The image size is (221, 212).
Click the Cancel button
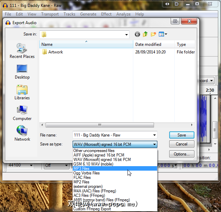coord(182,144)
